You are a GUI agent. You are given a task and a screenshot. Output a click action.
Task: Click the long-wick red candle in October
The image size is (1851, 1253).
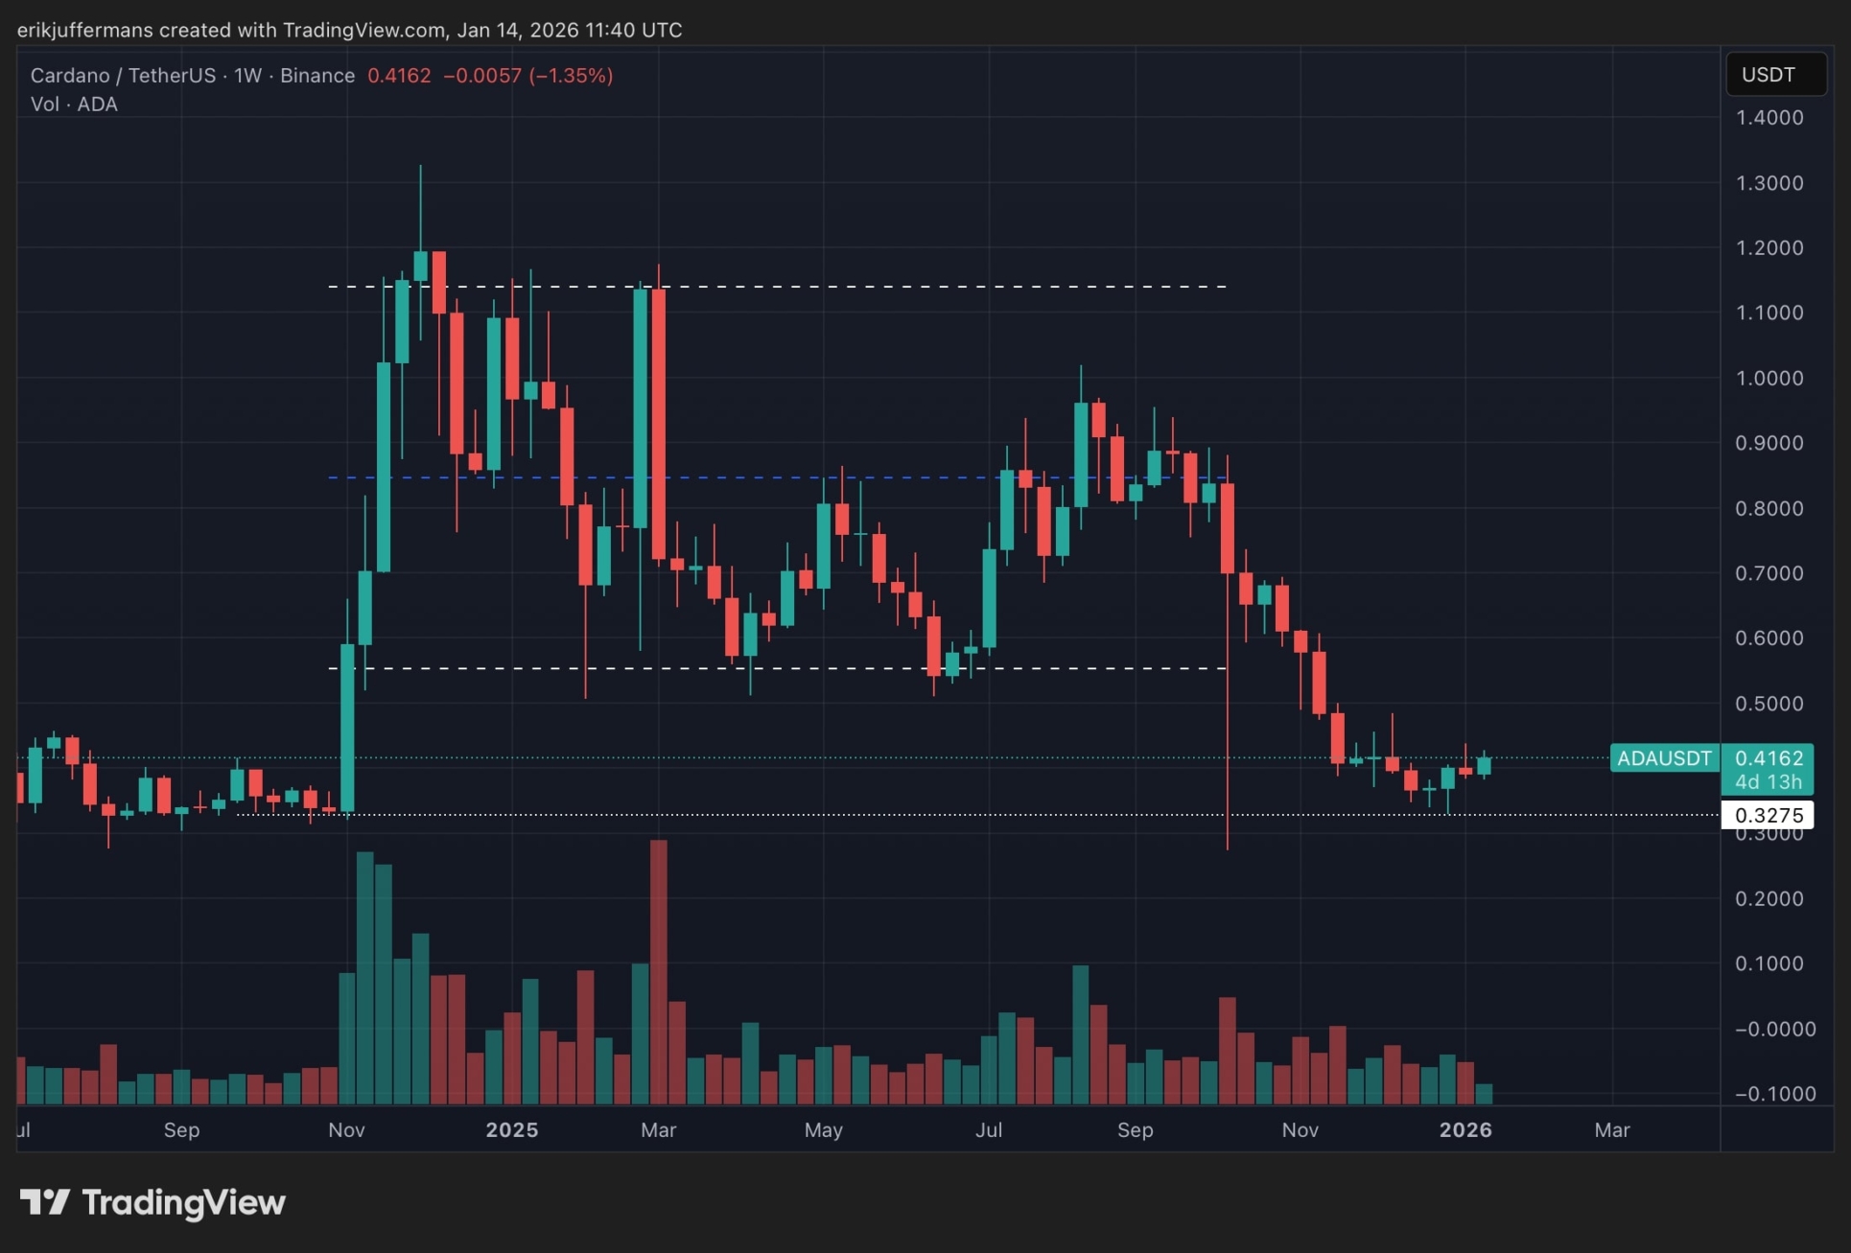point(1227,527)
